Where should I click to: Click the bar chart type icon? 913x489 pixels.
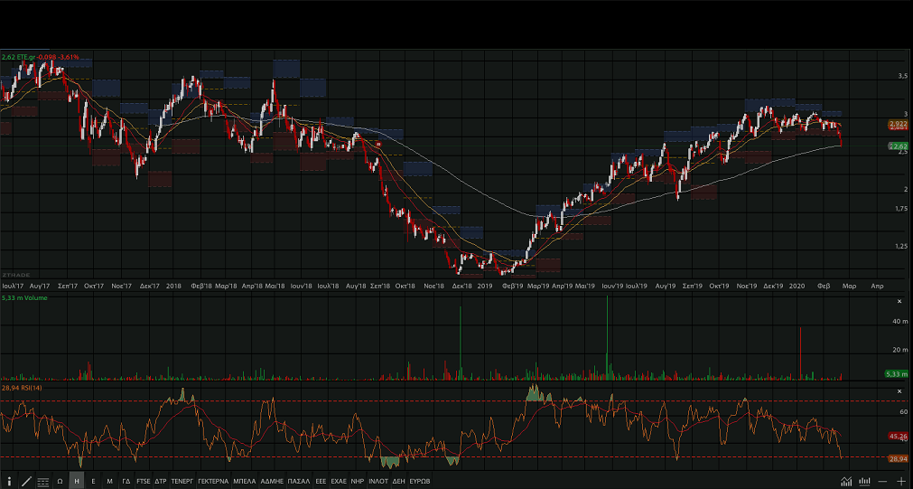pos(864,481)
